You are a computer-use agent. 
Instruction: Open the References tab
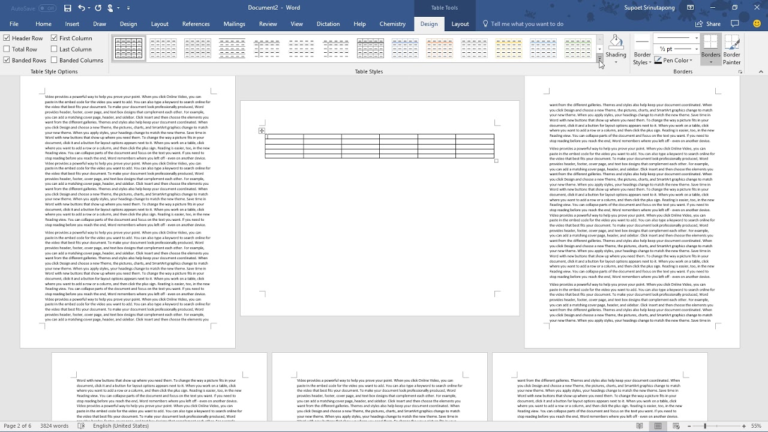coord(196,24)
